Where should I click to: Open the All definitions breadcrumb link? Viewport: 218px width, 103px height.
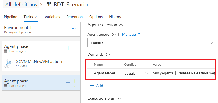21,5
